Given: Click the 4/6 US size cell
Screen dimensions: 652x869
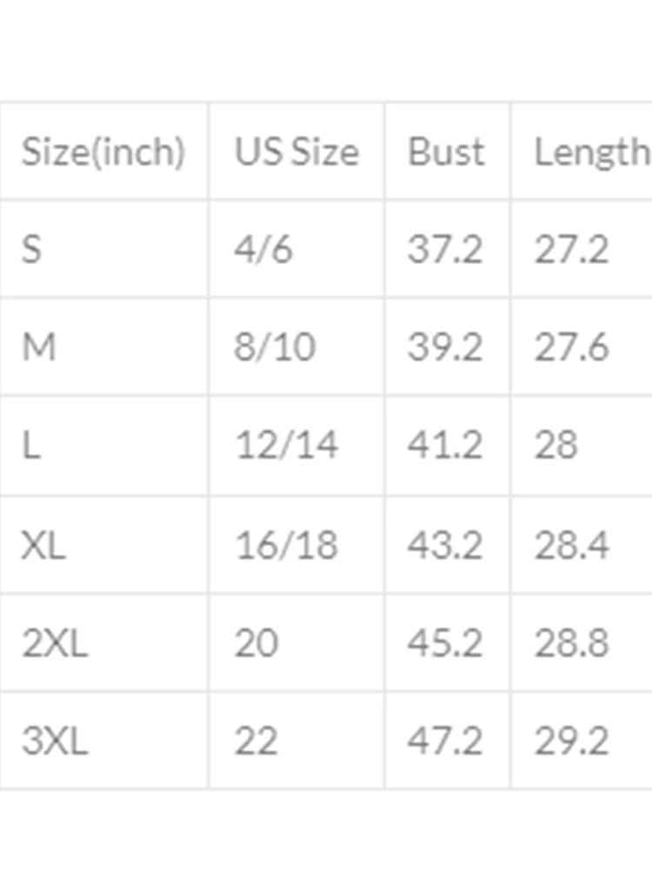Looking at the screenshot, I should [x=263, y=250].
